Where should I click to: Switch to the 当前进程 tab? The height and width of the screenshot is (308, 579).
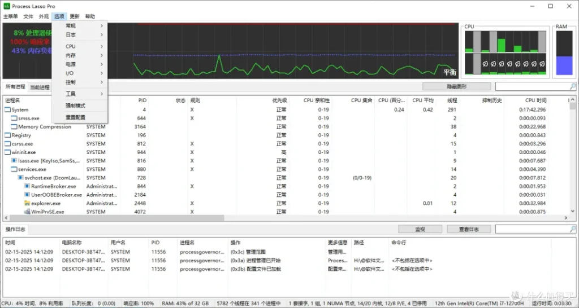40,87
